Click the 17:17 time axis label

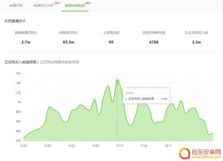[x=120, y=146]
